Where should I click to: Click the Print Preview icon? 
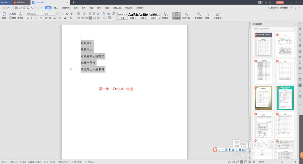[x=28, y=8]
